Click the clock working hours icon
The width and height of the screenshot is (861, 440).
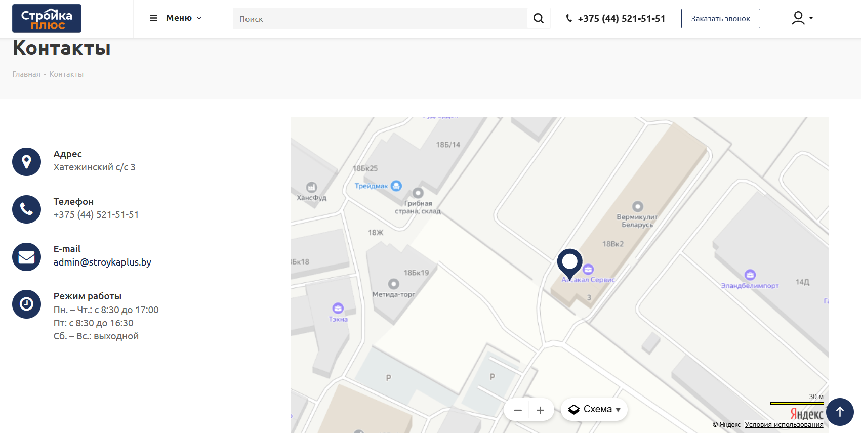(26, 304)
